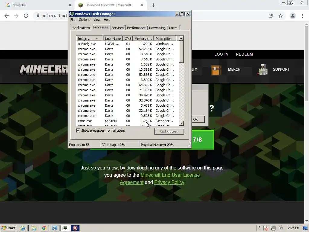Click the LOG IN link
Screen dimensions: 309x232
coord(221,54)
